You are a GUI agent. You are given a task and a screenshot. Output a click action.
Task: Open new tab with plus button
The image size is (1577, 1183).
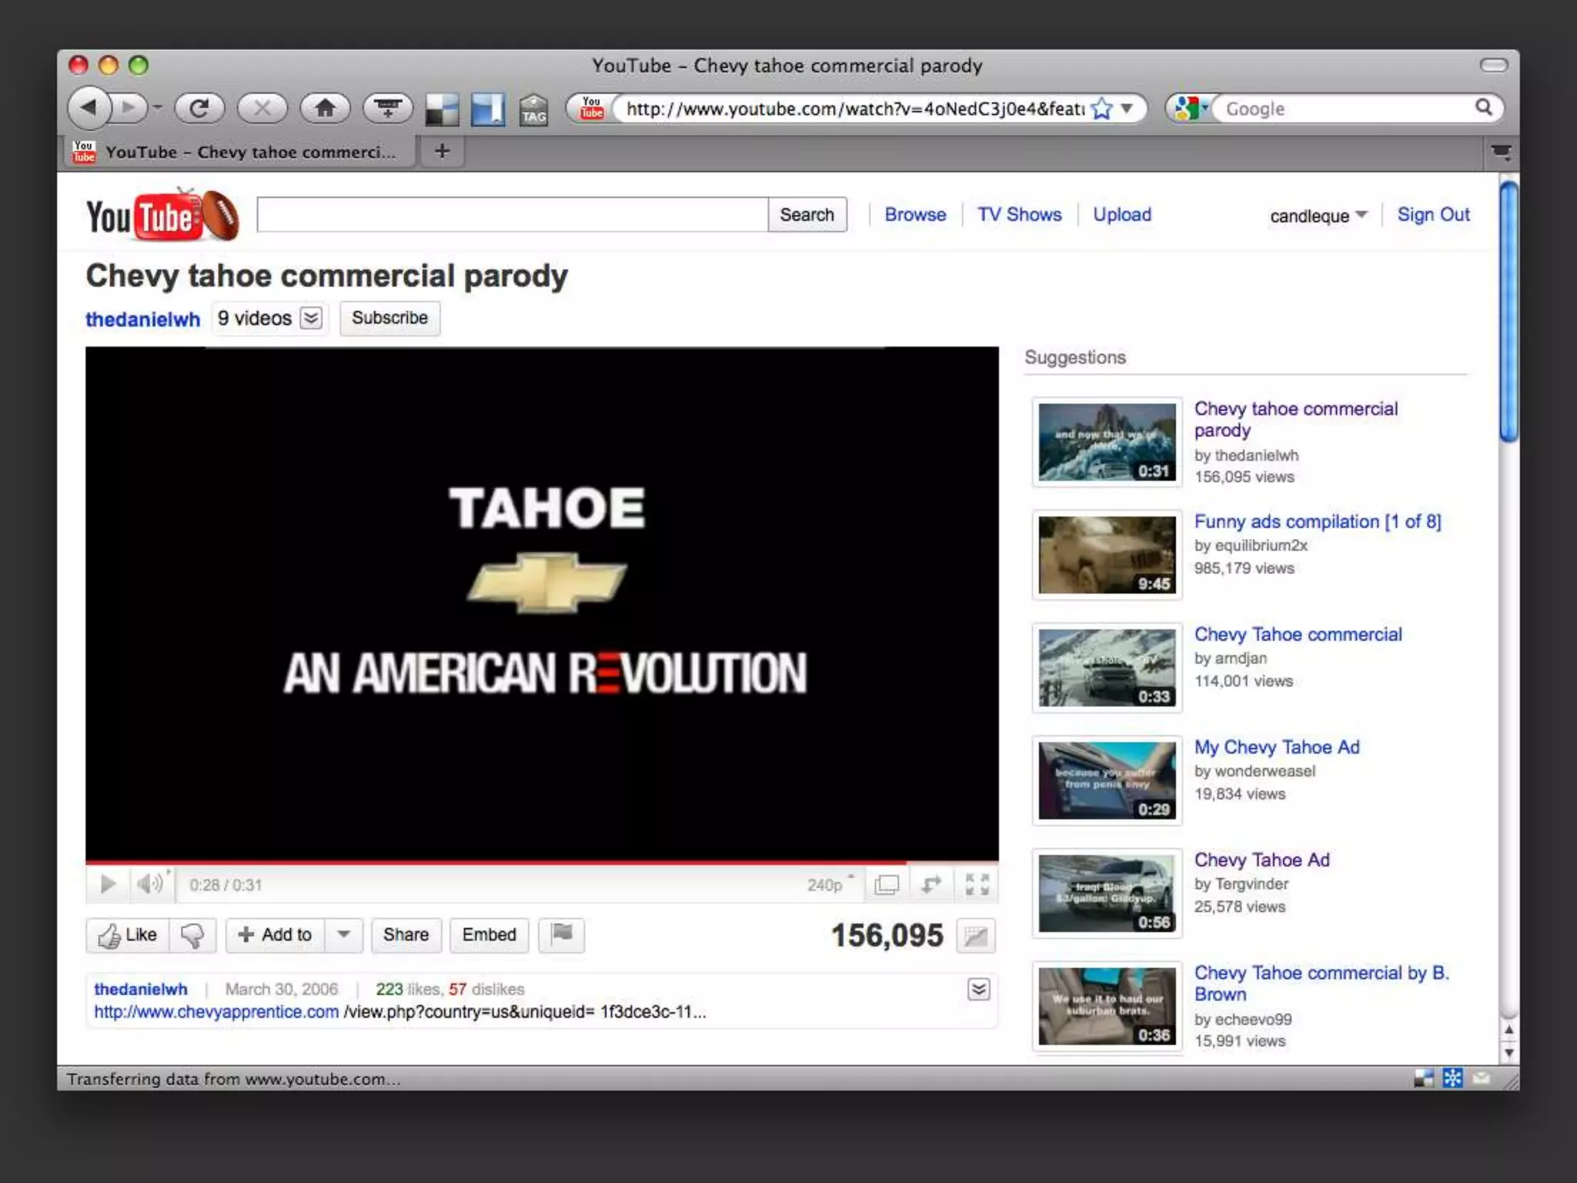[442, 151]
